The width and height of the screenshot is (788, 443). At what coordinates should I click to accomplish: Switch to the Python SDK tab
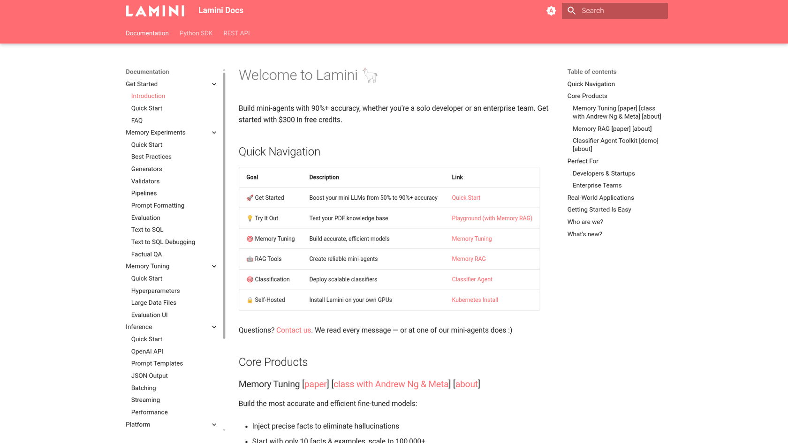(196, 33)
